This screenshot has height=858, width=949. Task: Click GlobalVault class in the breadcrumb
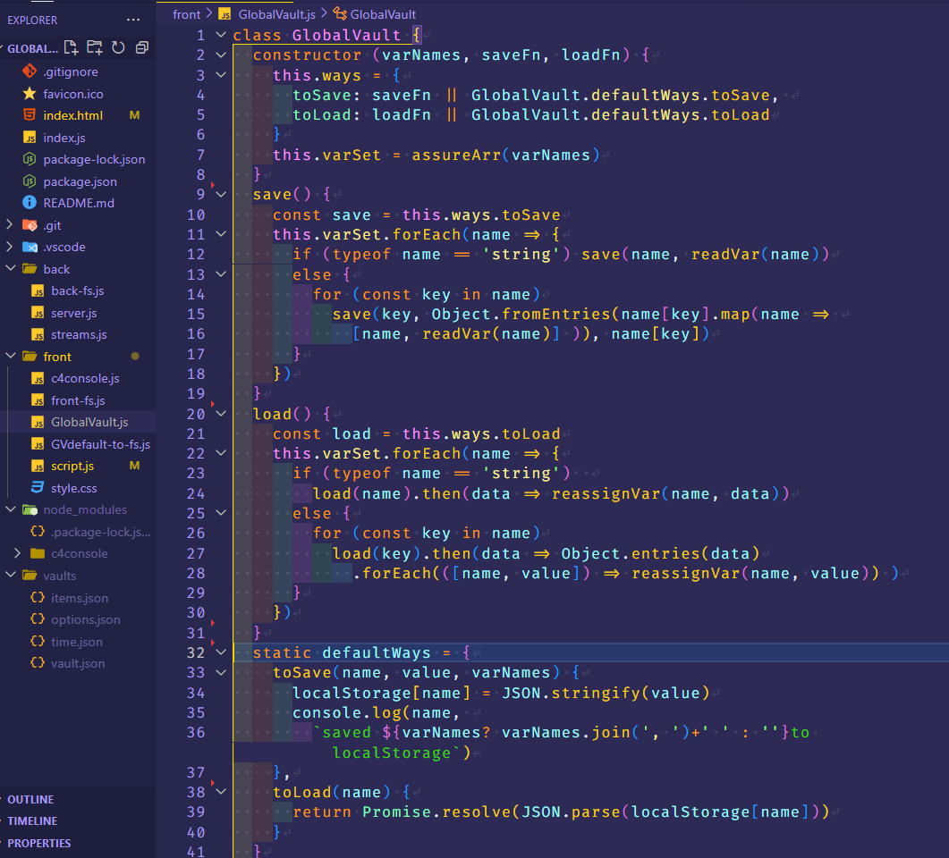point(383,14)
